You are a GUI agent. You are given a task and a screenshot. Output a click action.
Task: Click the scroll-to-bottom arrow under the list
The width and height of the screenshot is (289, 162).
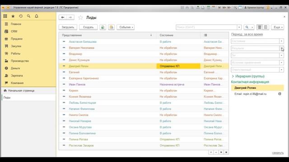click(x=226, y=152)
